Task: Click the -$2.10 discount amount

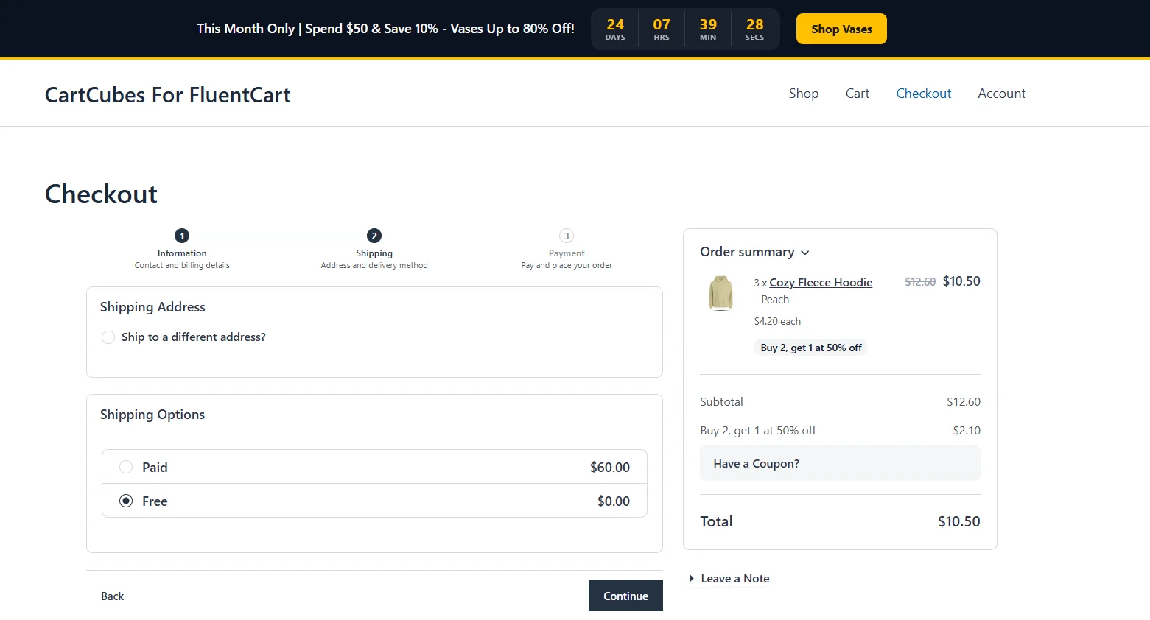Action: coord(964,431)
